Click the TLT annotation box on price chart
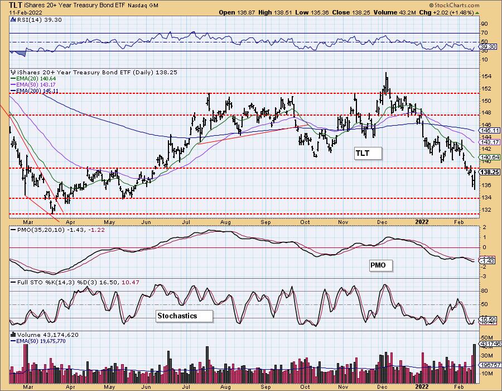This screenshot has width=502, height=391. coord(368,153)
